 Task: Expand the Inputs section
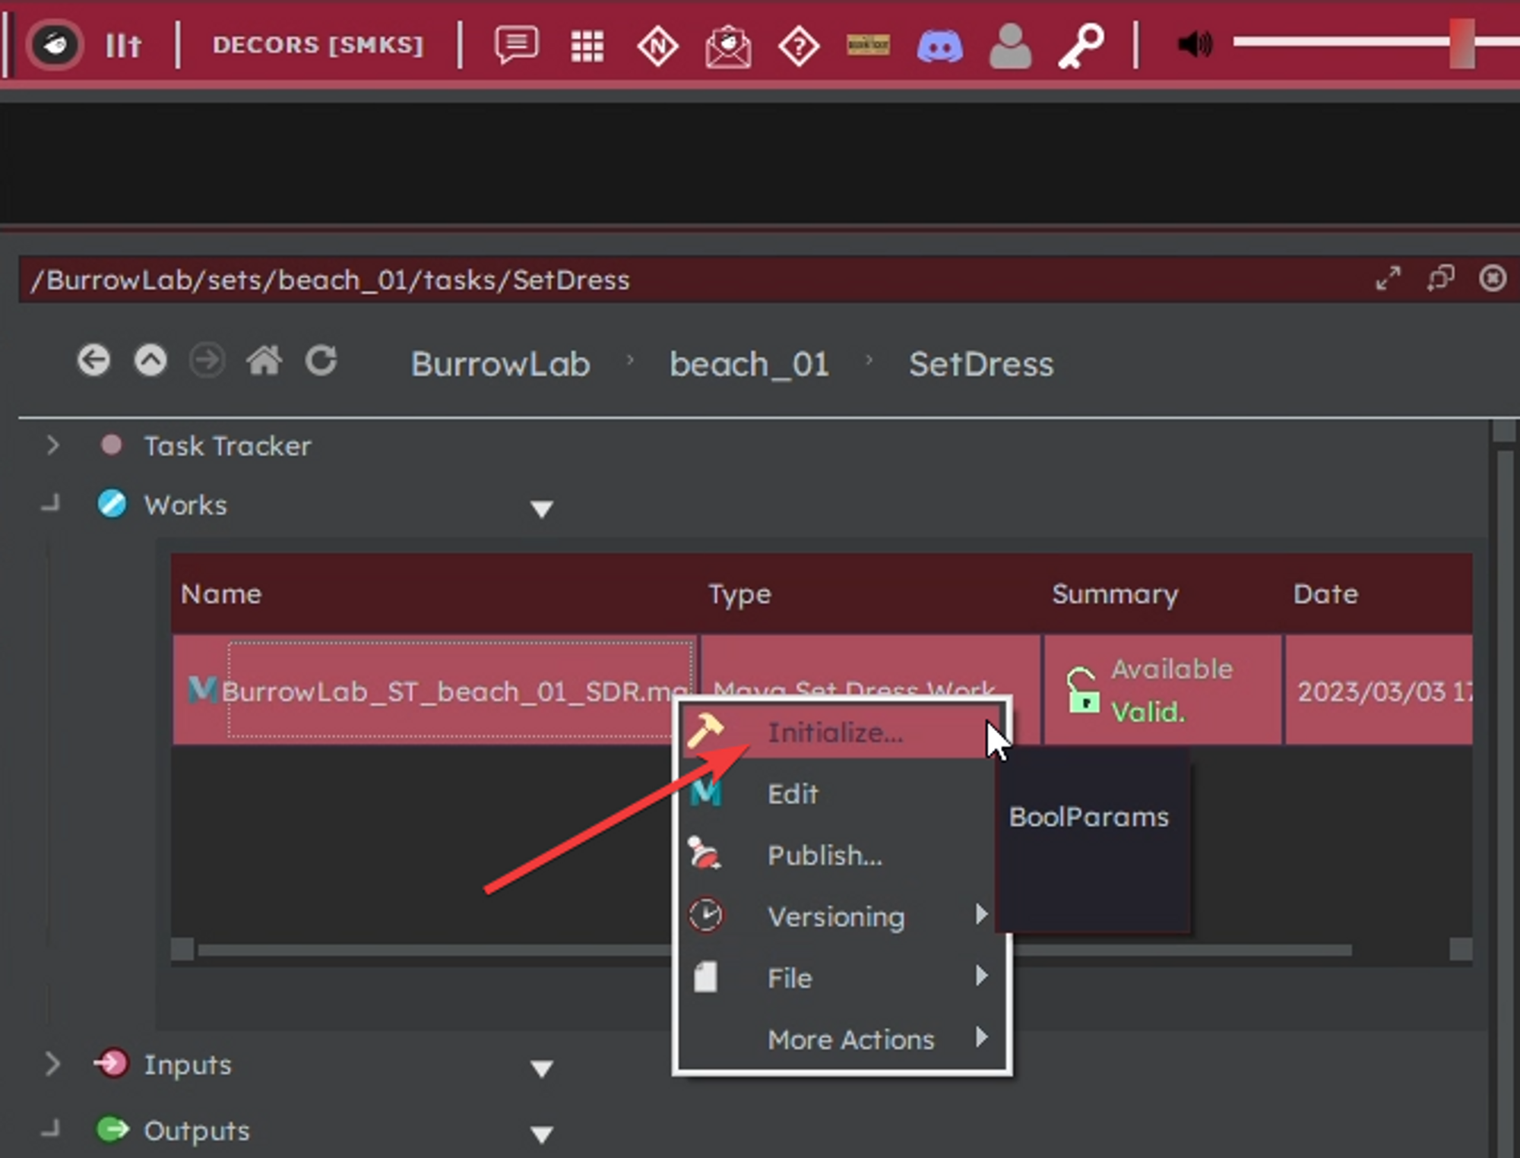[x=52, y=1064]
